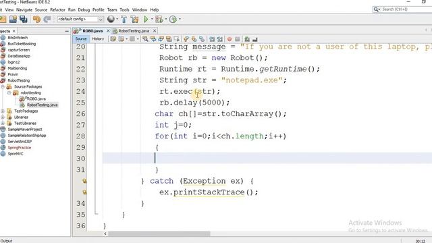Screen dimensions: 432x243
Task: Click red Start Macro Recording icon
Action: [230, 39]
